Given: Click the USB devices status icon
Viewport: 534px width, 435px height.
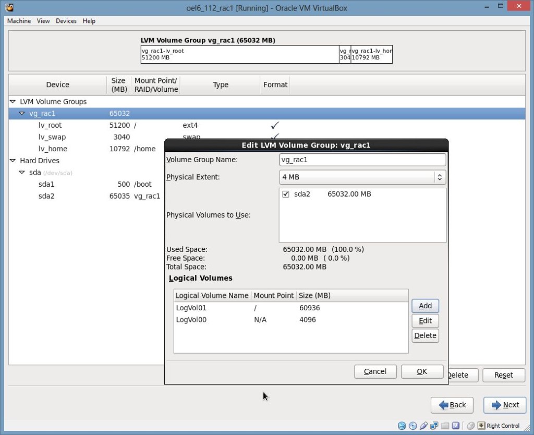Looking at the screenshot, I should pos(423,426).
